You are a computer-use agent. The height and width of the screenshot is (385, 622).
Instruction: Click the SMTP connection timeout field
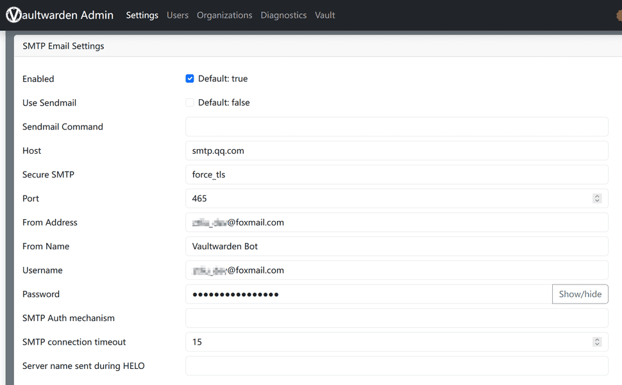397,342
